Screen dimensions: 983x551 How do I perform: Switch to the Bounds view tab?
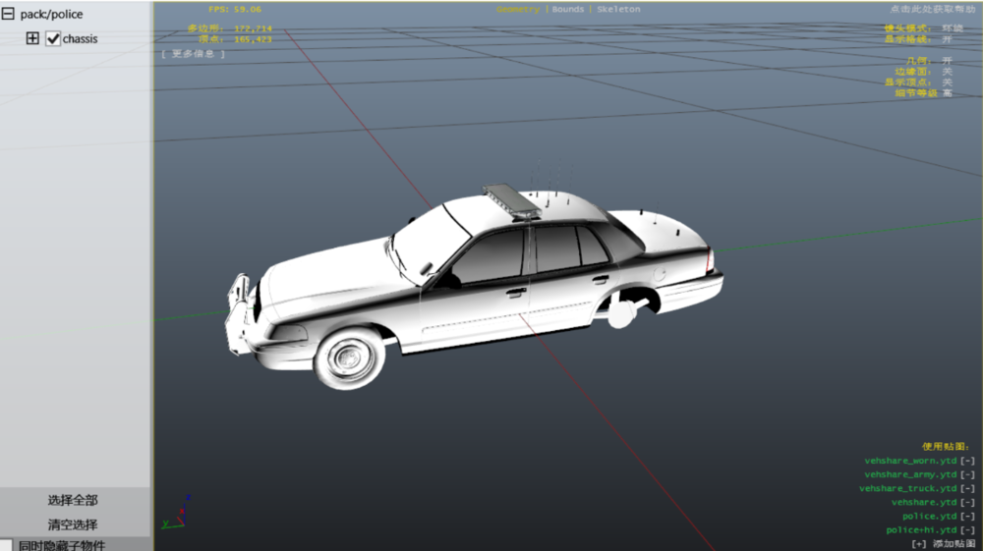tap(568, 10)
